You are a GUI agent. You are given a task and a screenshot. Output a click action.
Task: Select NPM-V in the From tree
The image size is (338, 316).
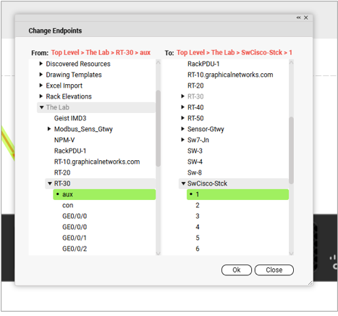64,140
